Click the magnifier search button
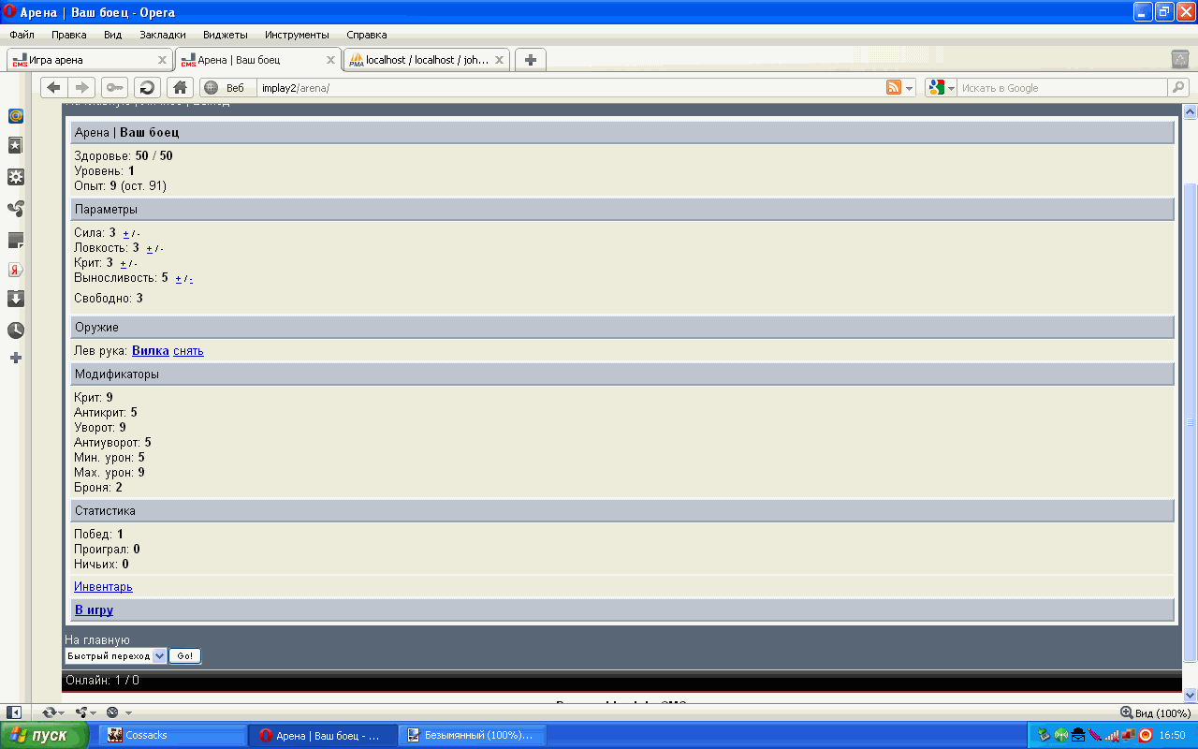 (x=1177, y=87)
